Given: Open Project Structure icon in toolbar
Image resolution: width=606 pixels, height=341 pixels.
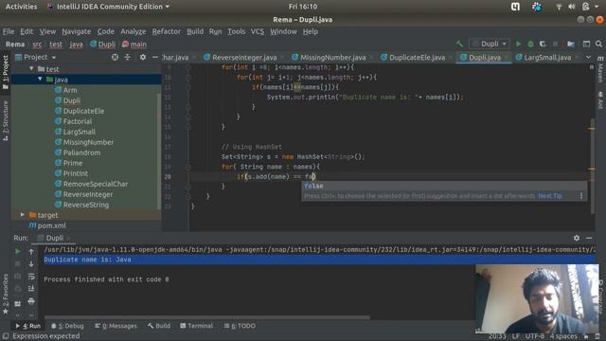Looking at the screenshot, I should coord(571,45).
